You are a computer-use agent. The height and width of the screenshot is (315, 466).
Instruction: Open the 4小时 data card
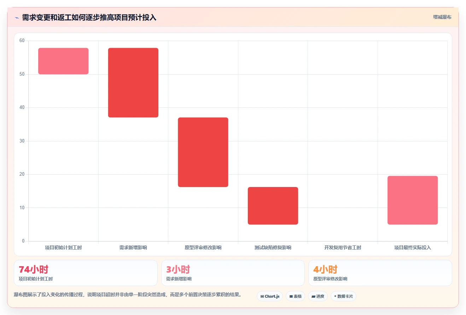pos(380,273)
